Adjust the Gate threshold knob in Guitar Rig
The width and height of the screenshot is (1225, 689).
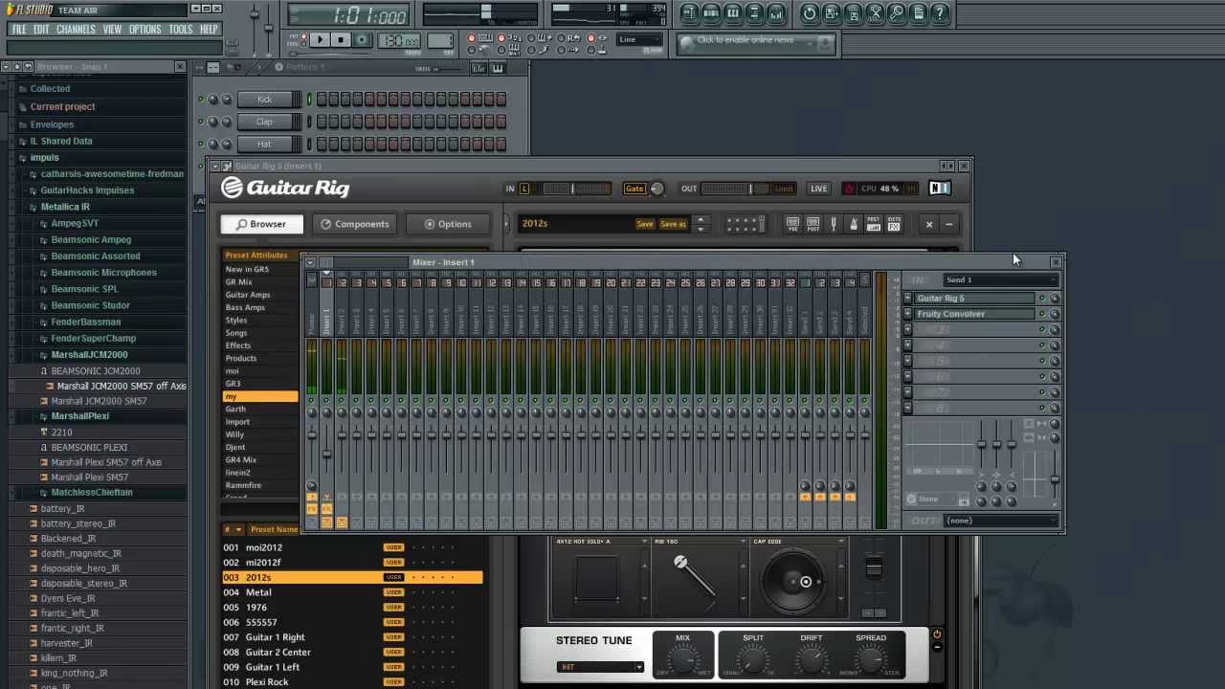click(657, 189)
